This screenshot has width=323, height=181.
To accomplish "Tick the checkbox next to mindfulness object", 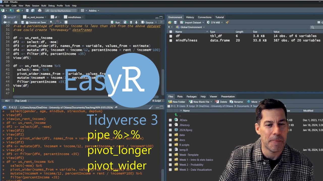I will click(x=171, y=40).
